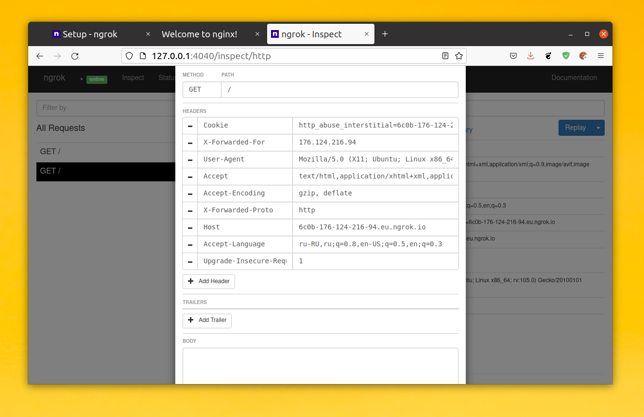Reload the current page

point(75,56)
